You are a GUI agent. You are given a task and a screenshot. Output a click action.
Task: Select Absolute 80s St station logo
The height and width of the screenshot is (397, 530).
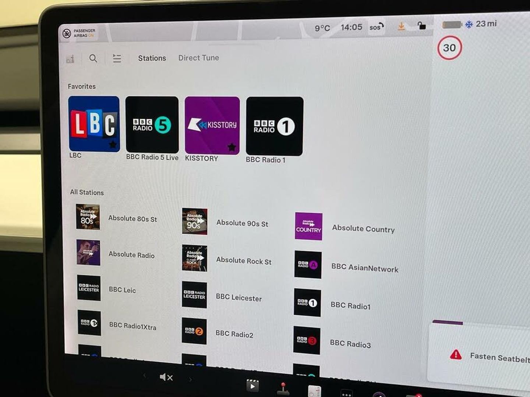(88, 217)
